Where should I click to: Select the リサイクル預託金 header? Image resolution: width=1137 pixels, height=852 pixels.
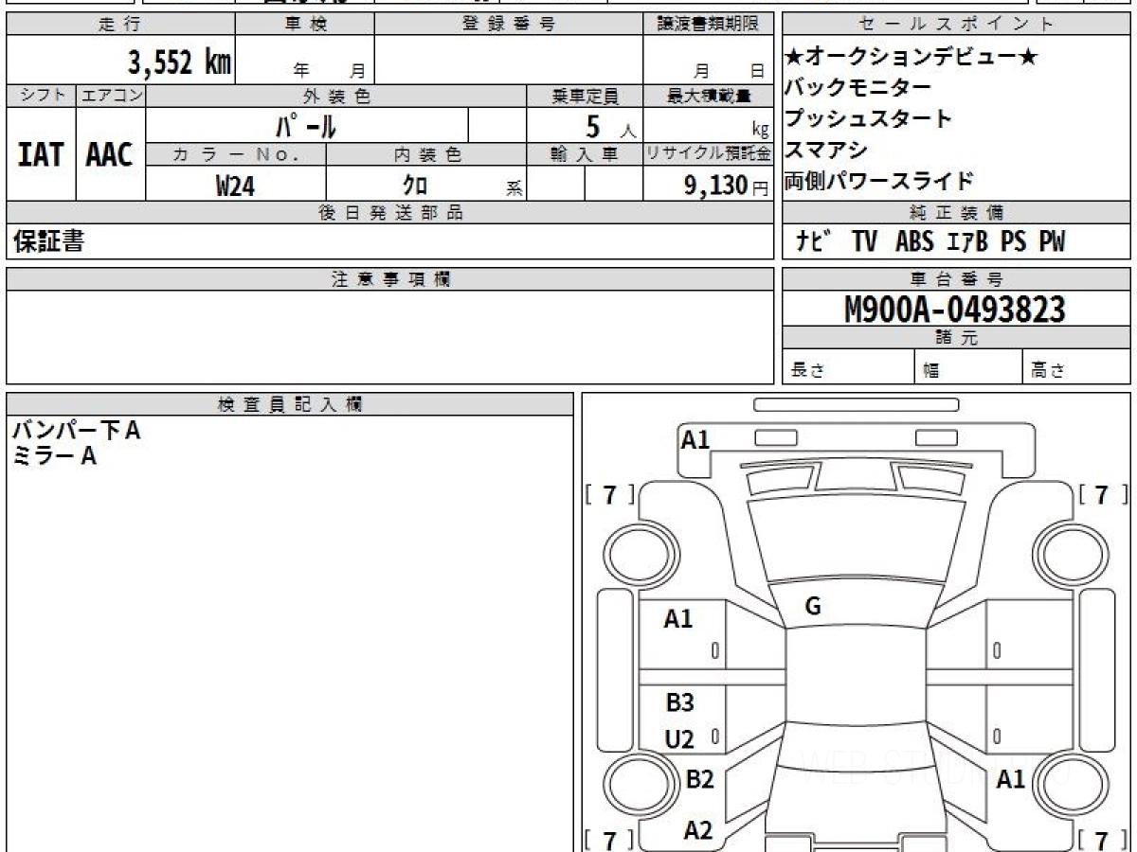[x=708, y=154]
